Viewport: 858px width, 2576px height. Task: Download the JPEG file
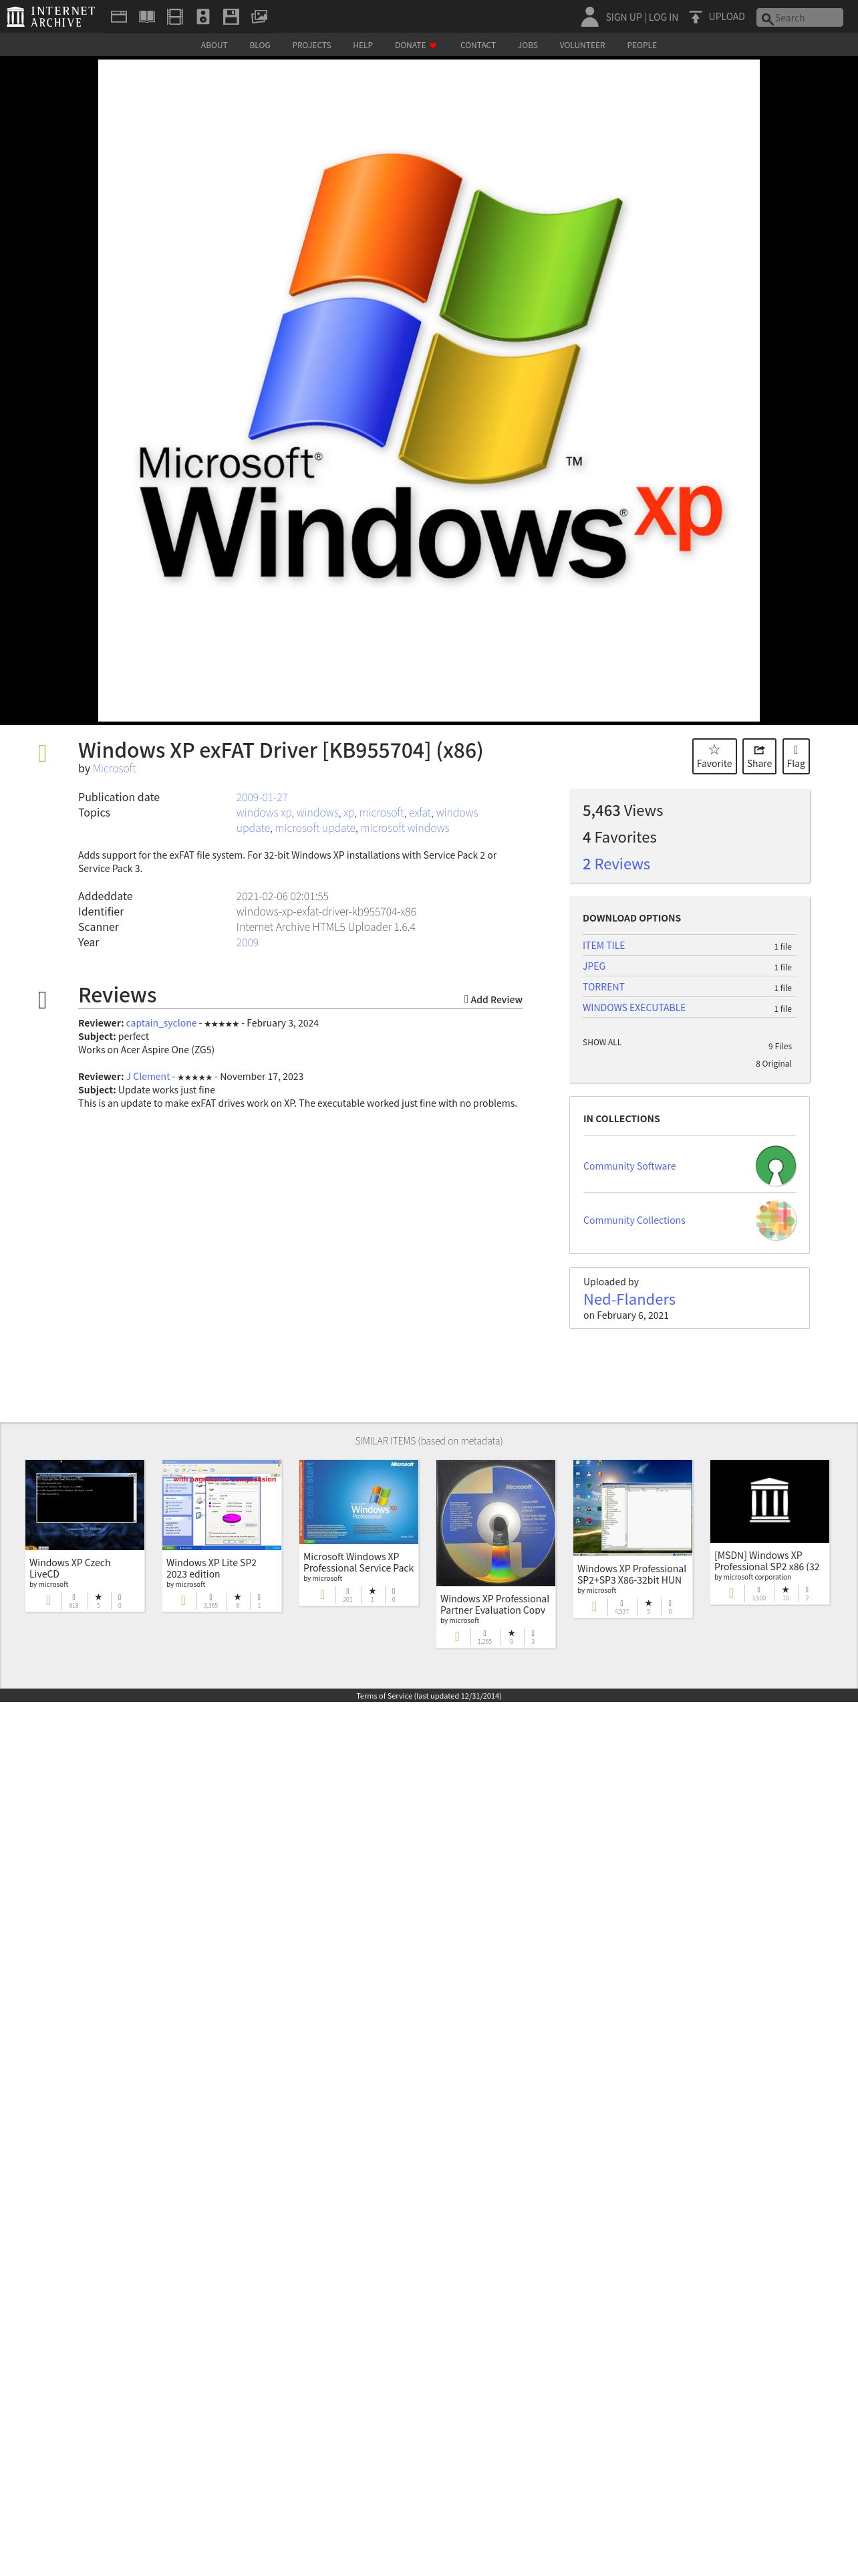(593, 966)
